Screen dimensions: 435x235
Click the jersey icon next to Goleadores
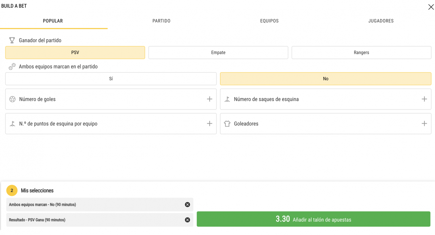coord(227,124)
